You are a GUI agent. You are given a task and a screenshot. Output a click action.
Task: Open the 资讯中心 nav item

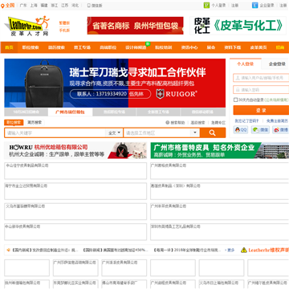189,47
